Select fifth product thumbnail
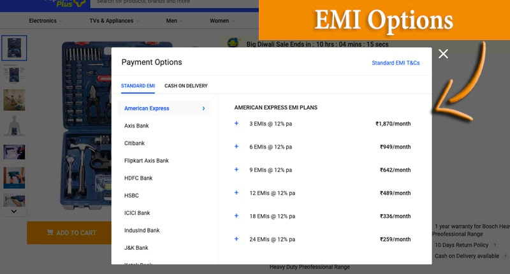This screenshot has height=274, width=510. (x=14, y=152)
